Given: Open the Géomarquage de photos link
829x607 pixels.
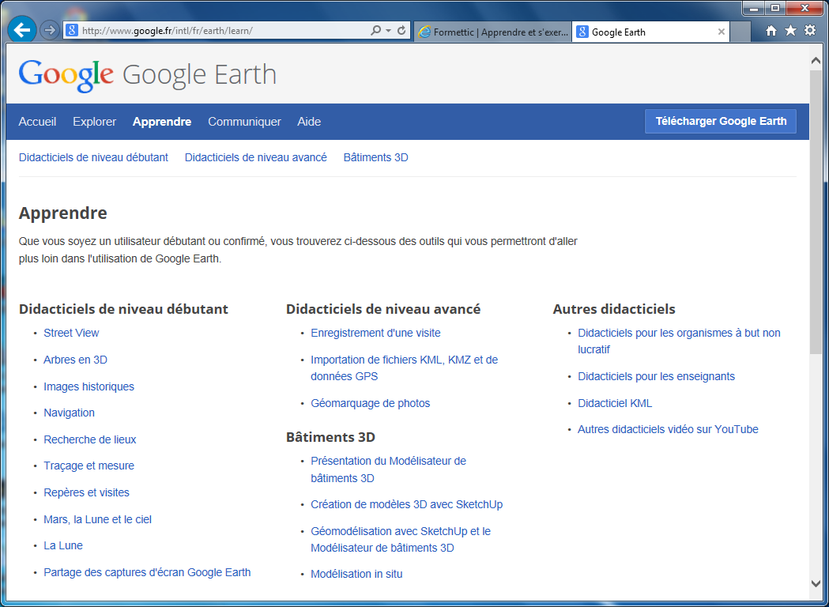Looking at the screenshot, I should click(371, 403).
